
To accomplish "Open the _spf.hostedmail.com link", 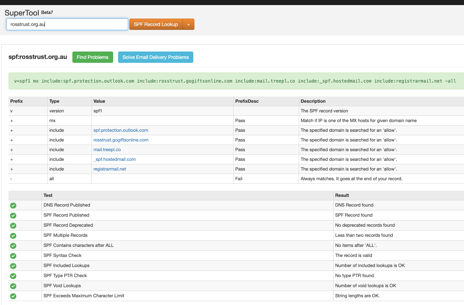I will 115,159.
